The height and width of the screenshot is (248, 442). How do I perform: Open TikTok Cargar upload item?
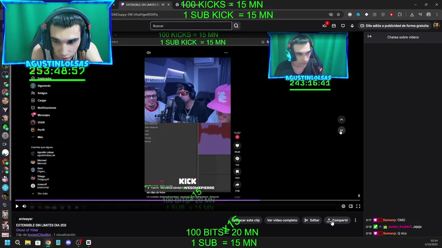pos(38,101)
